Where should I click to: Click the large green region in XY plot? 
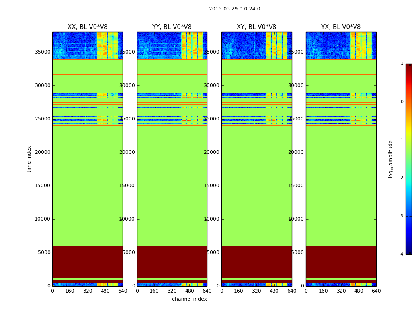256,186
